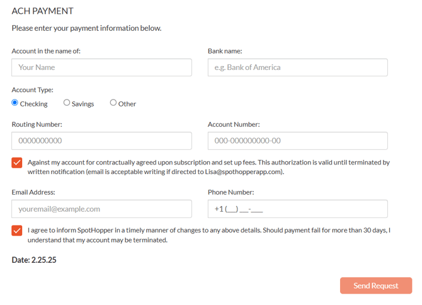Click the "Account in the name of:" label
This screenshot has width=422, height=305.
[46, 51]
